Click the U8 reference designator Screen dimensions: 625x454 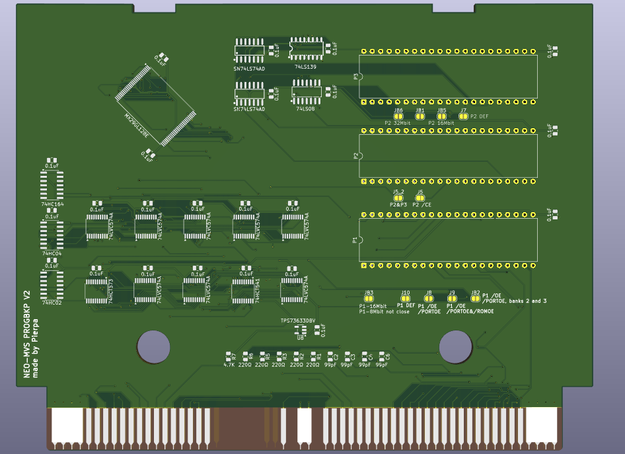click(x=300, y=338)
